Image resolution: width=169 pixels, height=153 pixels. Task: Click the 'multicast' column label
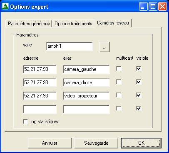tap(125, 58)
